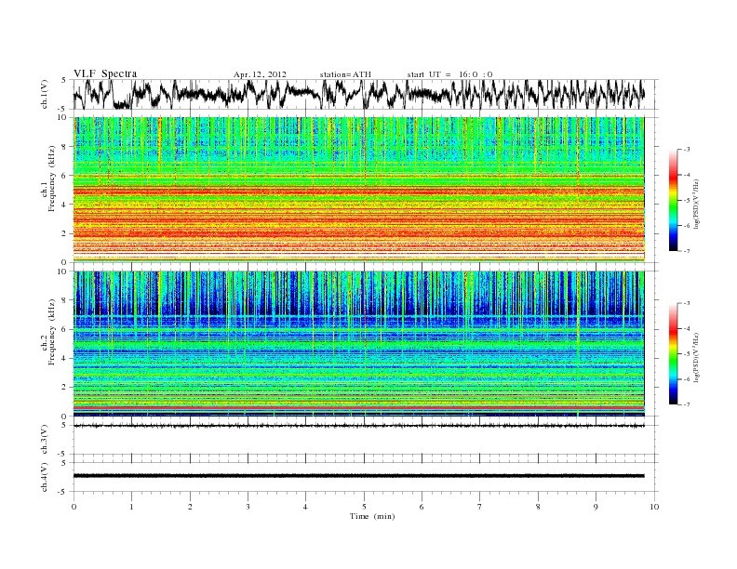Click the "5" tick on time axis
This screenshot has height=569, width=737.
point(364,507)
